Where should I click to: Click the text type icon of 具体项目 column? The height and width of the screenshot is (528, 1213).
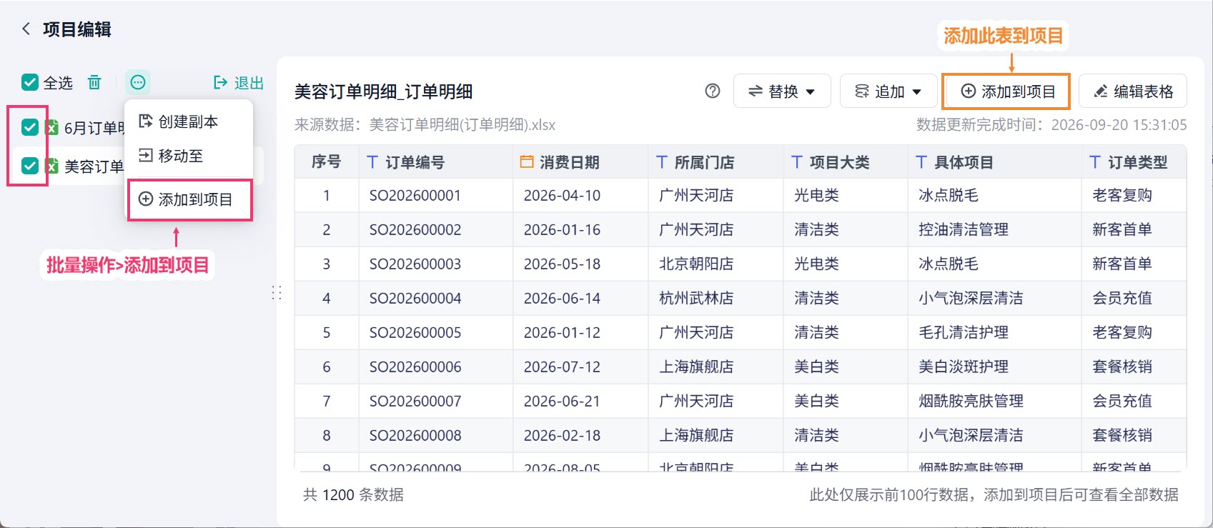click(921, 162)
